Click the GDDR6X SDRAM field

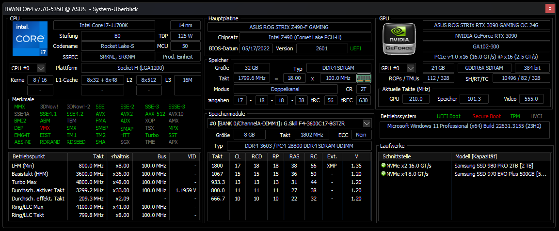pos(484,68)
